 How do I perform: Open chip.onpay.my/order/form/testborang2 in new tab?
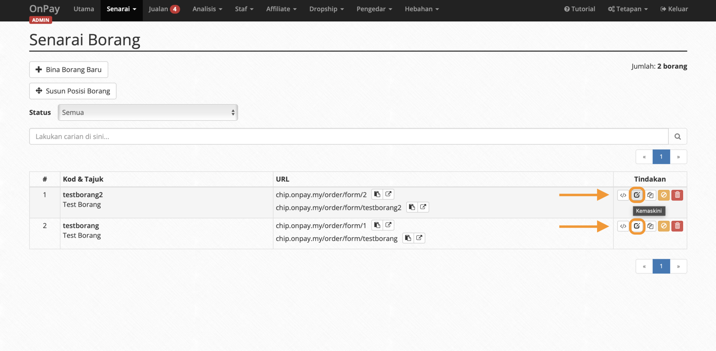423,207
